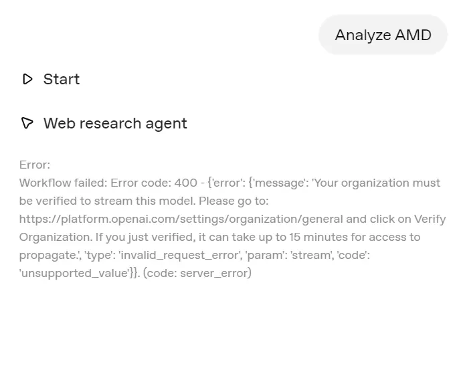Image resolution: width=459 pixels, height=370 pixels.
Task: Select the "Analyze AMD" message bubble
Action: pyautogui.click(x=383, y=35)
